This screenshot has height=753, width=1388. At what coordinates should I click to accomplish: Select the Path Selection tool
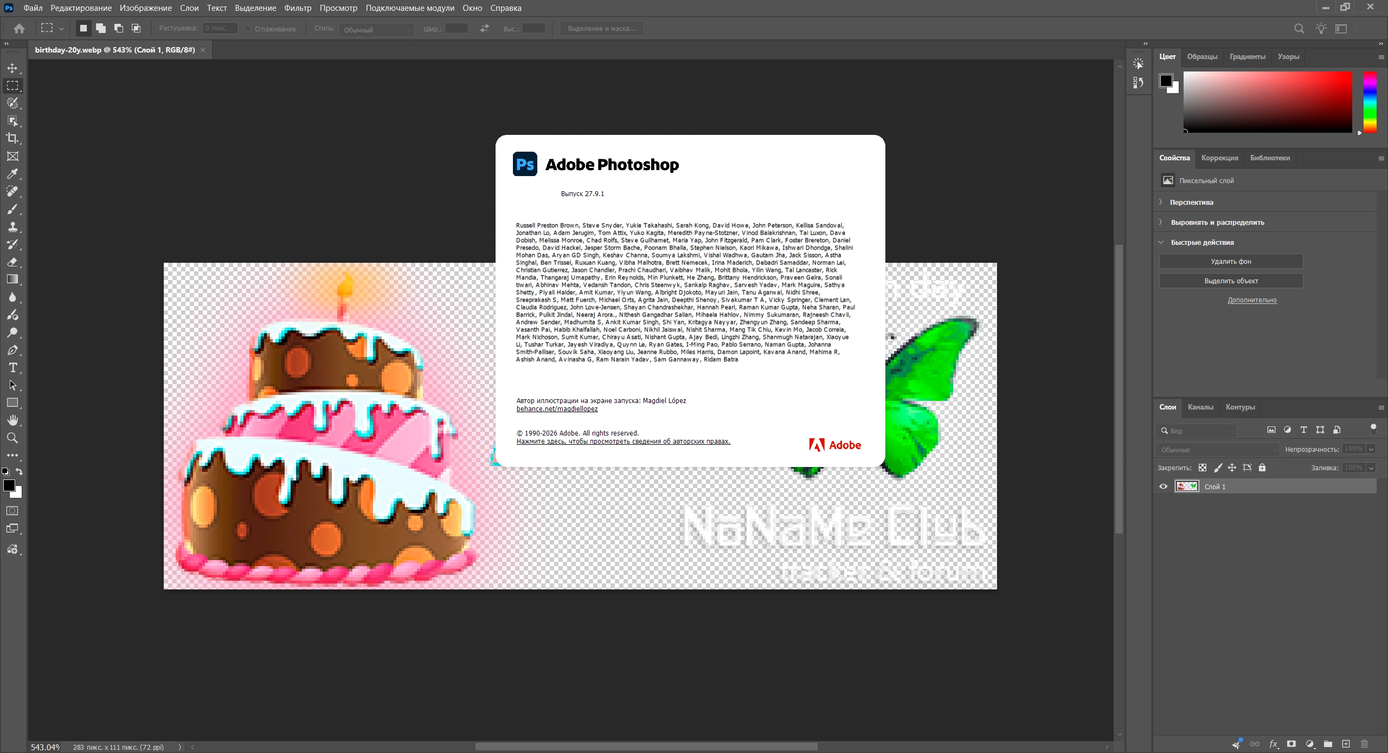tap(12, 385)
